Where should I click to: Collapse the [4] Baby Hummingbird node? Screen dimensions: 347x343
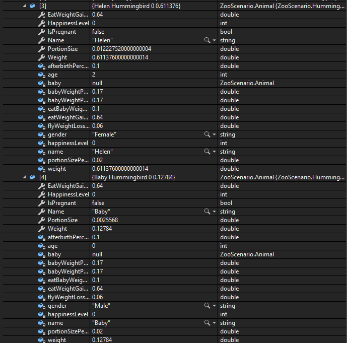coord(24,177)
